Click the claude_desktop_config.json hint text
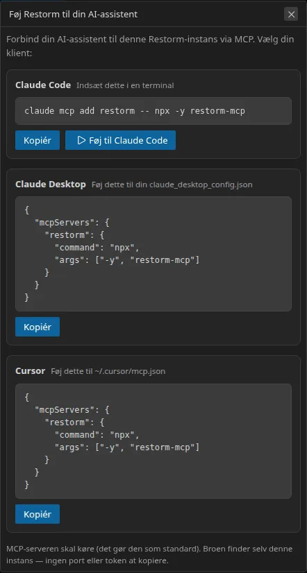The height and width of the screenshot is (573, 307). click(x=172, y=185)
